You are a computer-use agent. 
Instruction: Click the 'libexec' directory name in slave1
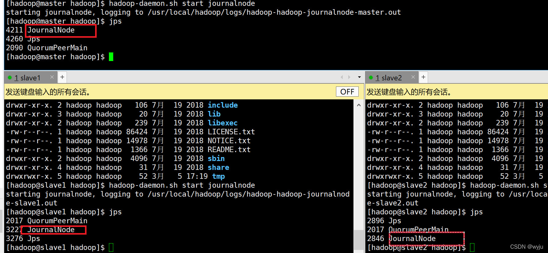click(x=223, y=123)
